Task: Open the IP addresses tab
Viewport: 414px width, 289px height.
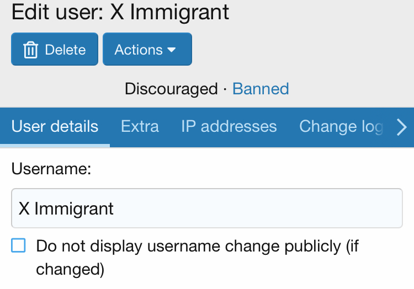Action: [x=229, y=126]
